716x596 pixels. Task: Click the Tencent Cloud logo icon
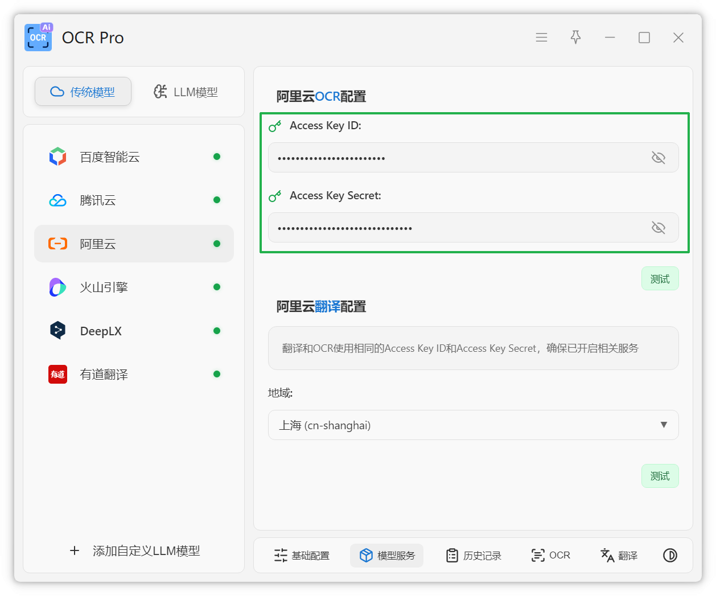click(57, 200)
